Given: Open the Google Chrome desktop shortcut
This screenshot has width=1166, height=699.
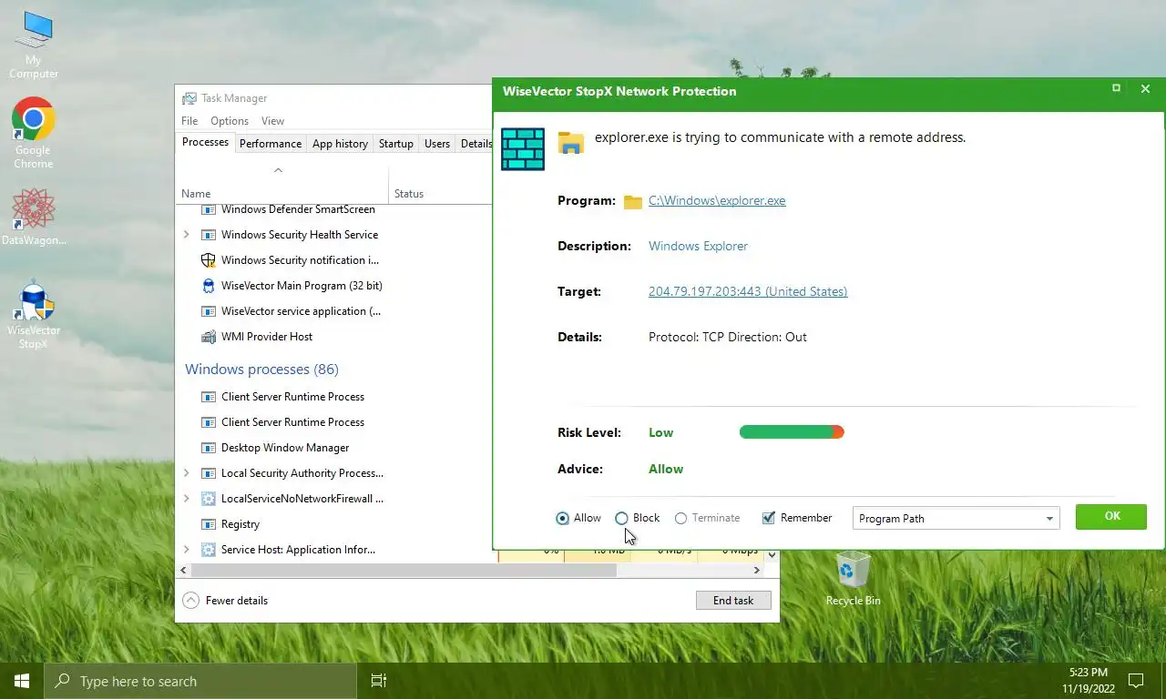Looking at the screenshot, I should pyautogui.click(x=34, y=133).
